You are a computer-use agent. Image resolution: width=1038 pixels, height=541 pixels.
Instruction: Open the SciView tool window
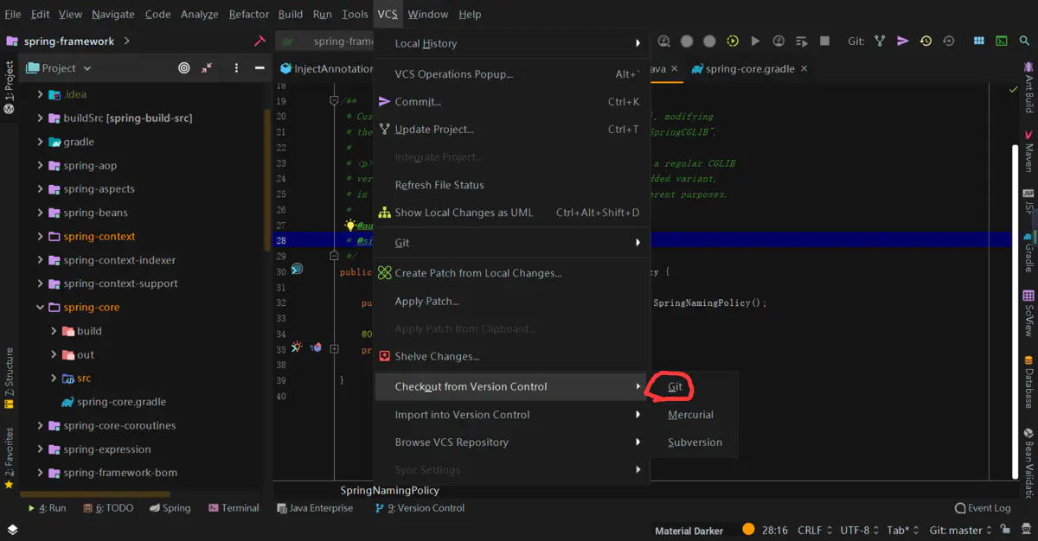[x=1028, y=315]
